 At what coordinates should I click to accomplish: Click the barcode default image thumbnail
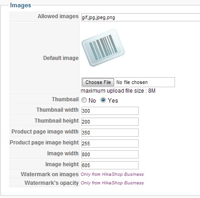pos(103,48)
